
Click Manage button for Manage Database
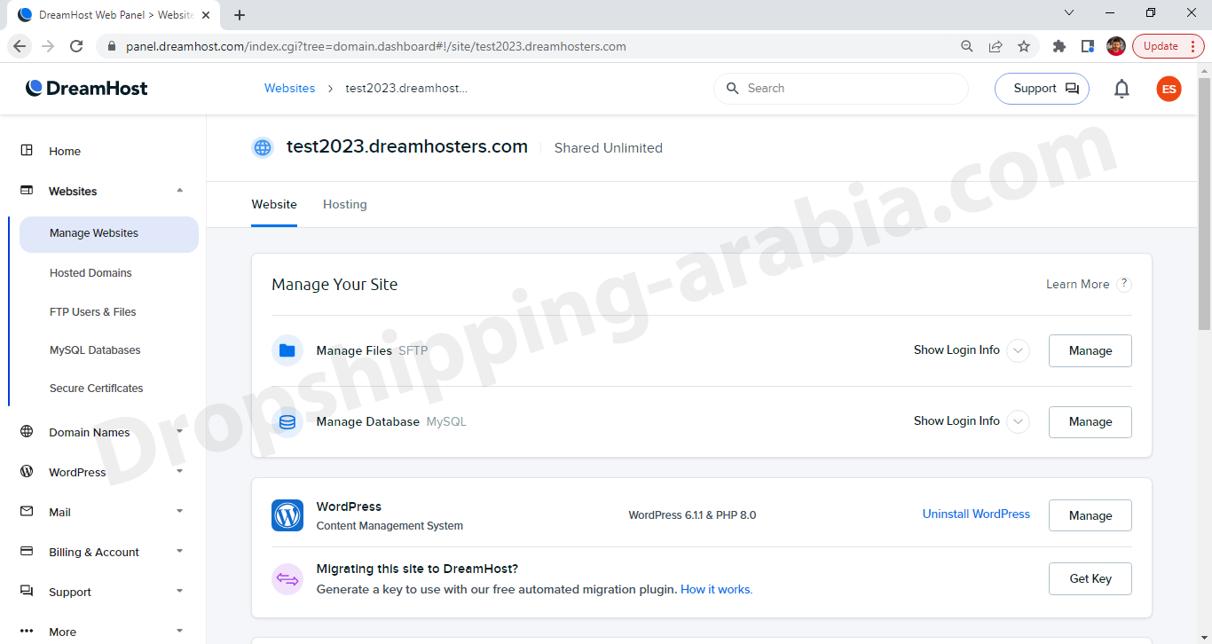click(x=1090, y=422)
